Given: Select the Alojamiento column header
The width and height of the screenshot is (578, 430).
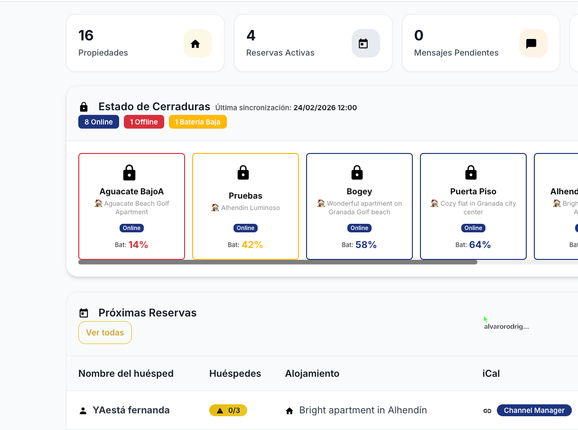Looking at the screenshot, I should click(x=312, y=373).
